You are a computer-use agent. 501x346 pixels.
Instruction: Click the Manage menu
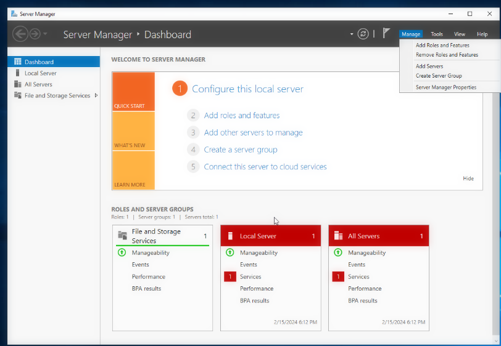pyautogui.click(x=411, y=34)
